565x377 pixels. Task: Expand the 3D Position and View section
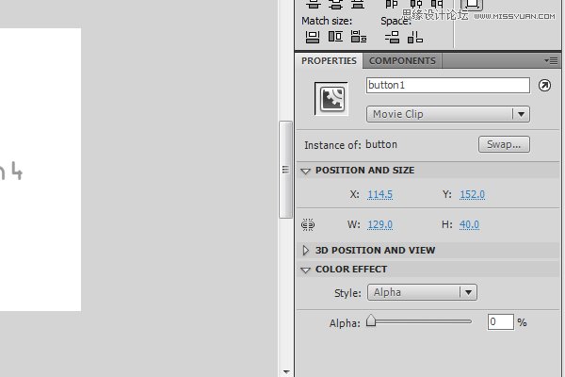coord(306,251)
